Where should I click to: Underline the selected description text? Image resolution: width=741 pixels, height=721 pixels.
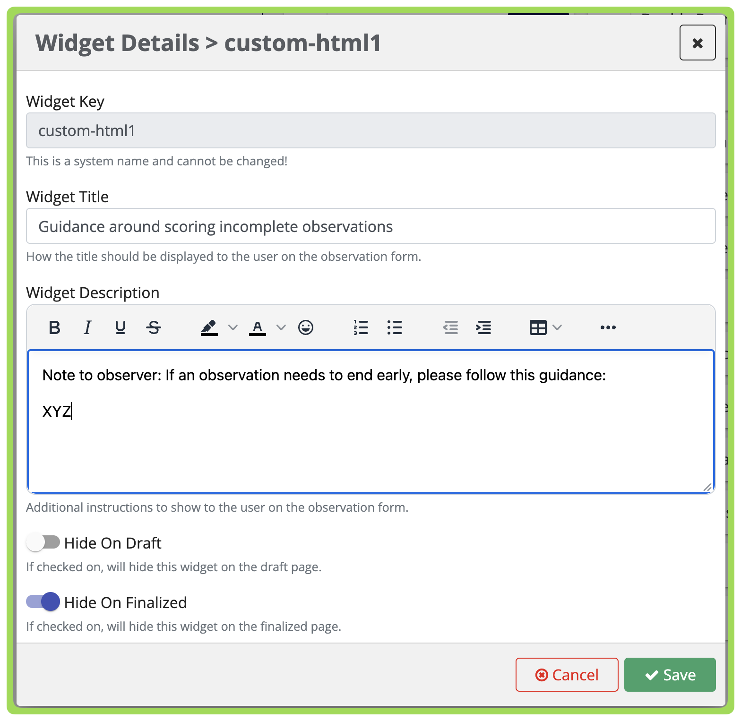(121, 327)
